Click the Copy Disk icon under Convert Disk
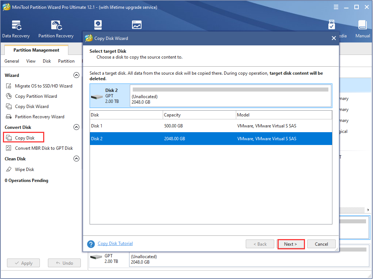 pyautogui.click(x=8, y=138)
